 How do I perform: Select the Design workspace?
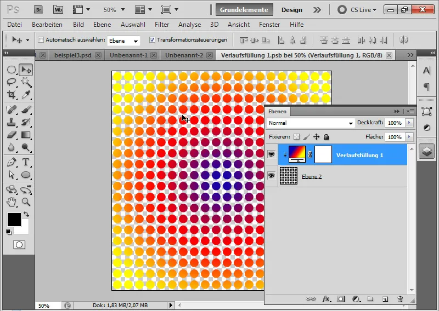pyautogui.click(x=292, y=10)
